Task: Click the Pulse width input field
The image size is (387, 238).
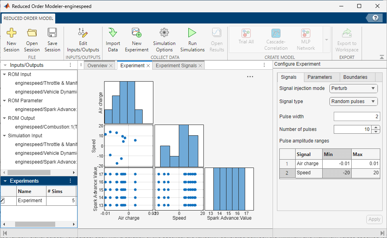Action: pos(356,116)
